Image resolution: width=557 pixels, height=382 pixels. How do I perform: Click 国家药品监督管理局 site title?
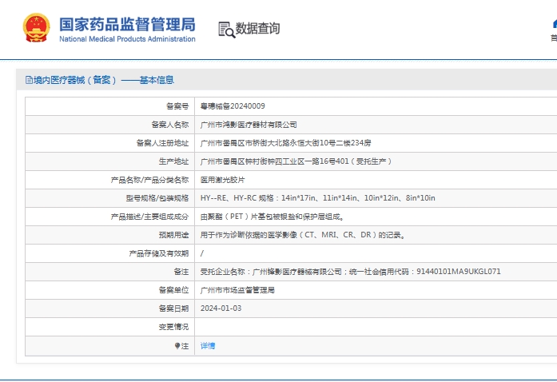click(127, 24)
